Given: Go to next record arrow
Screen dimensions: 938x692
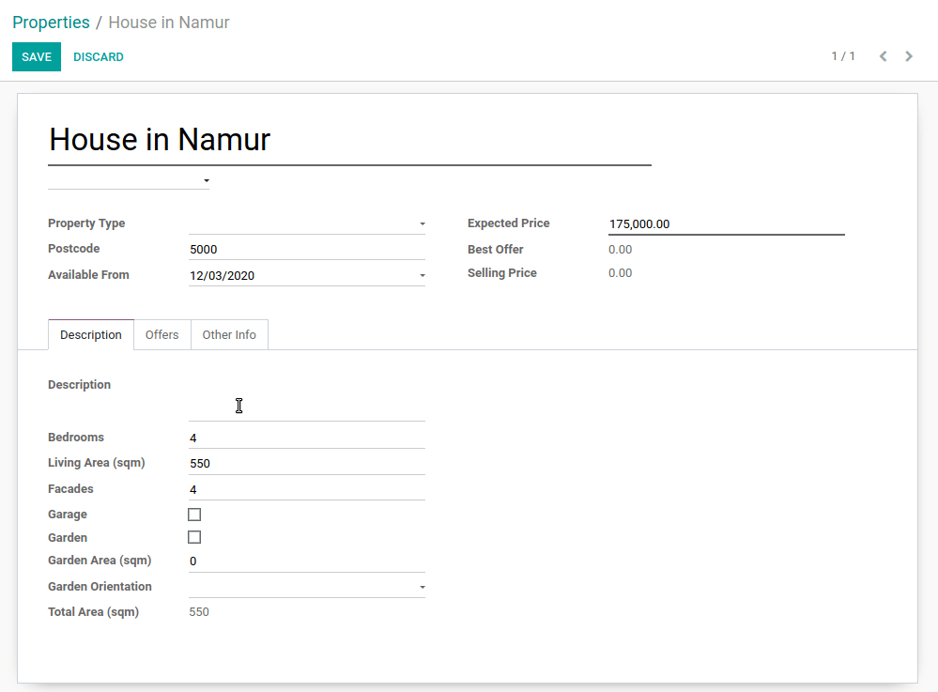Looking at the screenshot, I should pos(909,56).
